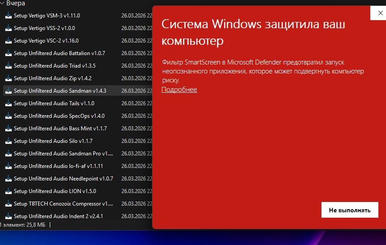Select Setup Unfiltered Audio Sandman Pro file

point(63,154)
